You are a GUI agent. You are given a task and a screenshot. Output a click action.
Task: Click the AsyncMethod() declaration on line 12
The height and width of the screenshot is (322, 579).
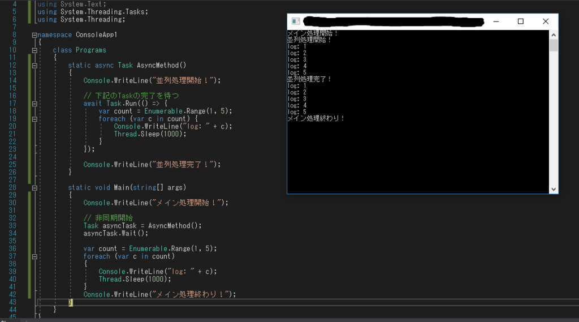pyautogui.click(x=127, y=65)
